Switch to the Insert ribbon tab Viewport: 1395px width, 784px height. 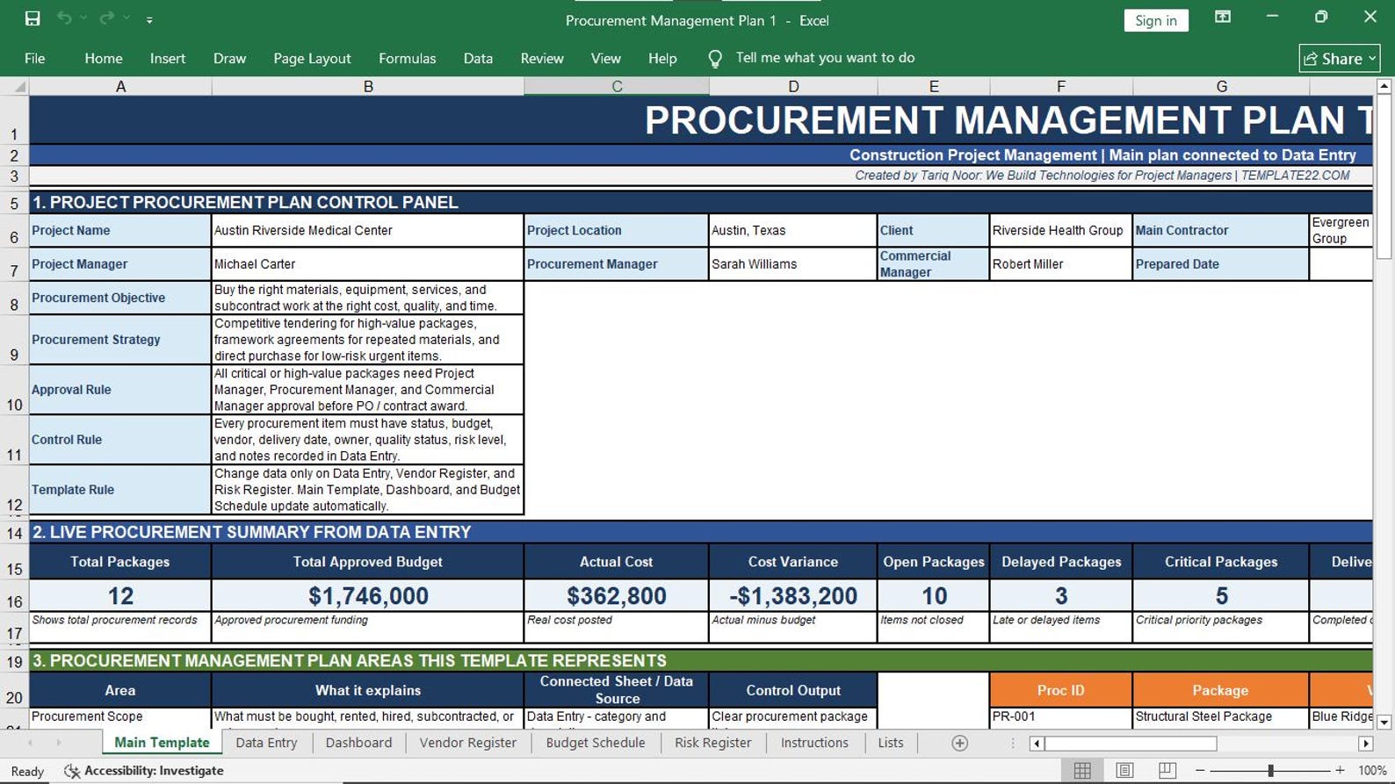point(168,58)
